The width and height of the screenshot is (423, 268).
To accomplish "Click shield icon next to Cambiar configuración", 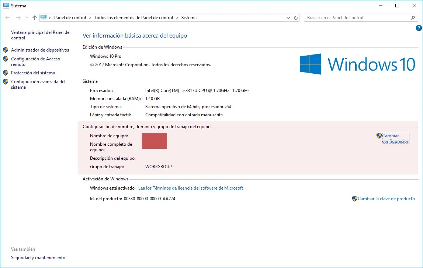I will [x=379, y=136].
